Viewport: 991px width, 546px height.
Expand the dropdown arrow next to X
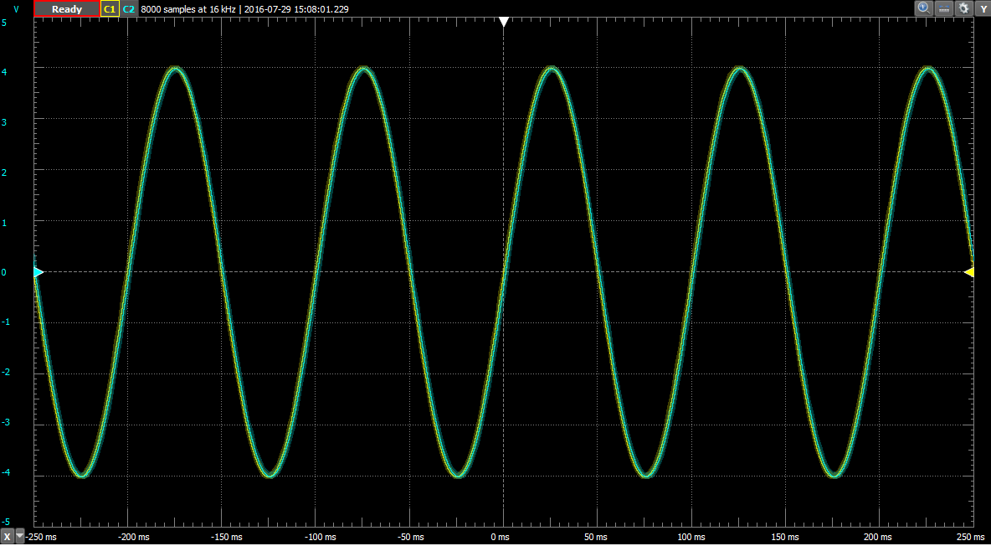pyautogui.click(x=19, y=537)
